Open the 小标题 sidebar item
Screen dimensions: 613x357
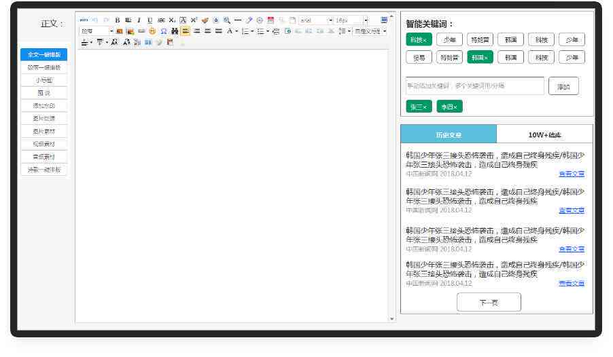coord(43,80)
